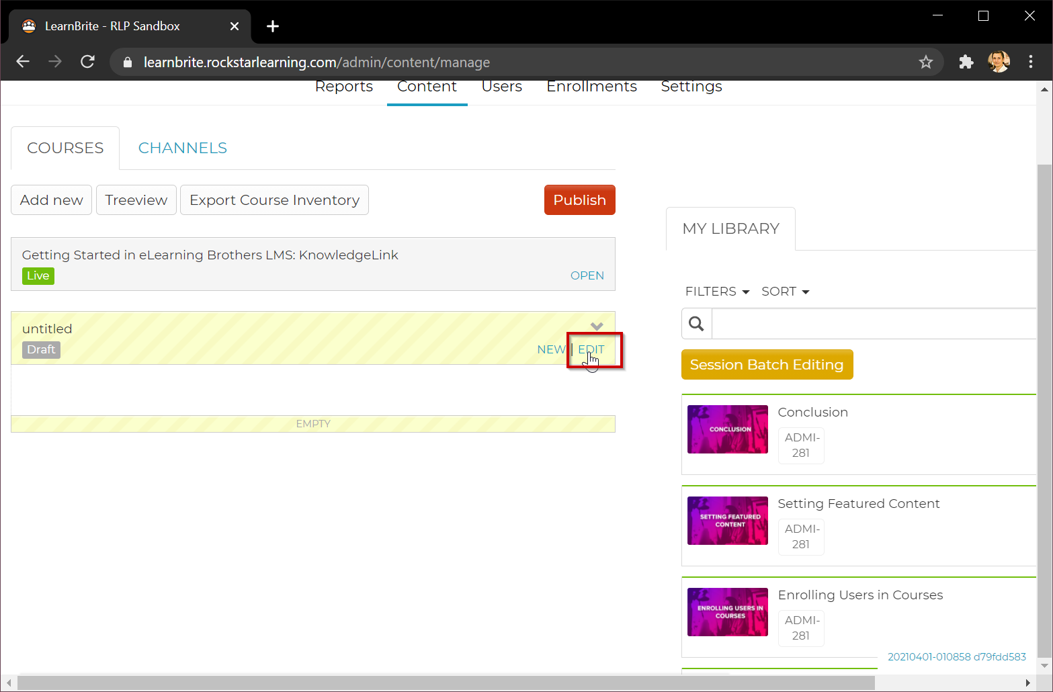
Task: Click the untitled course title
Action: coord(47,329)
